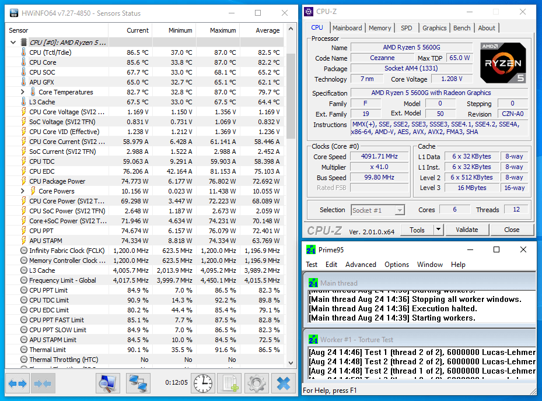
Task: Open the sensor monitor magnifier icon in HWiNFO
Action: pyautogui.click(x=108, y=384)
